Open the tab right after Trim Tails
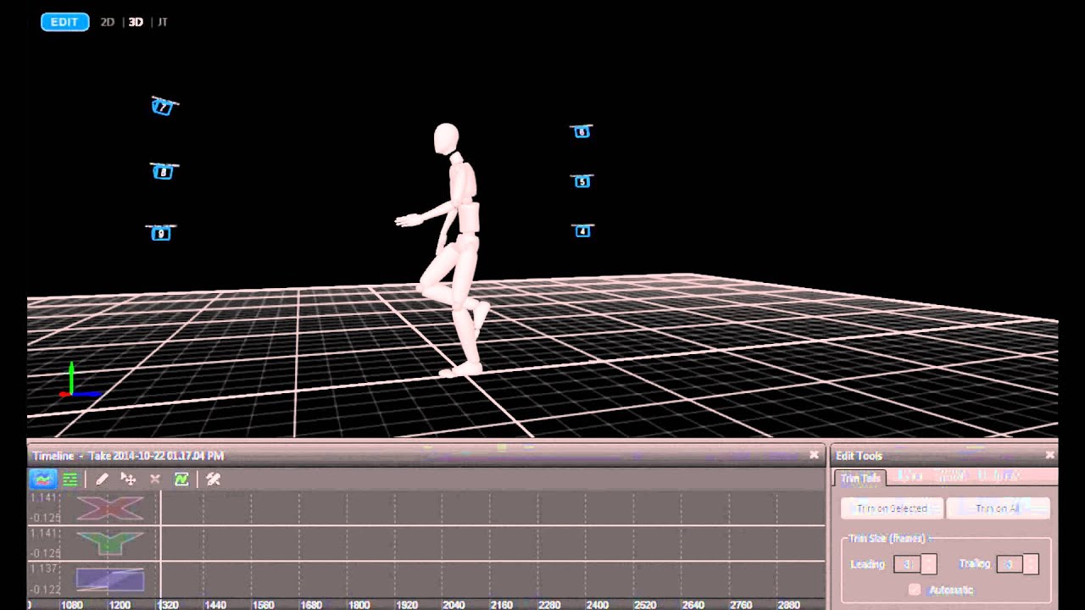Viewport: 1085px width, 610px height. [910, 477]
